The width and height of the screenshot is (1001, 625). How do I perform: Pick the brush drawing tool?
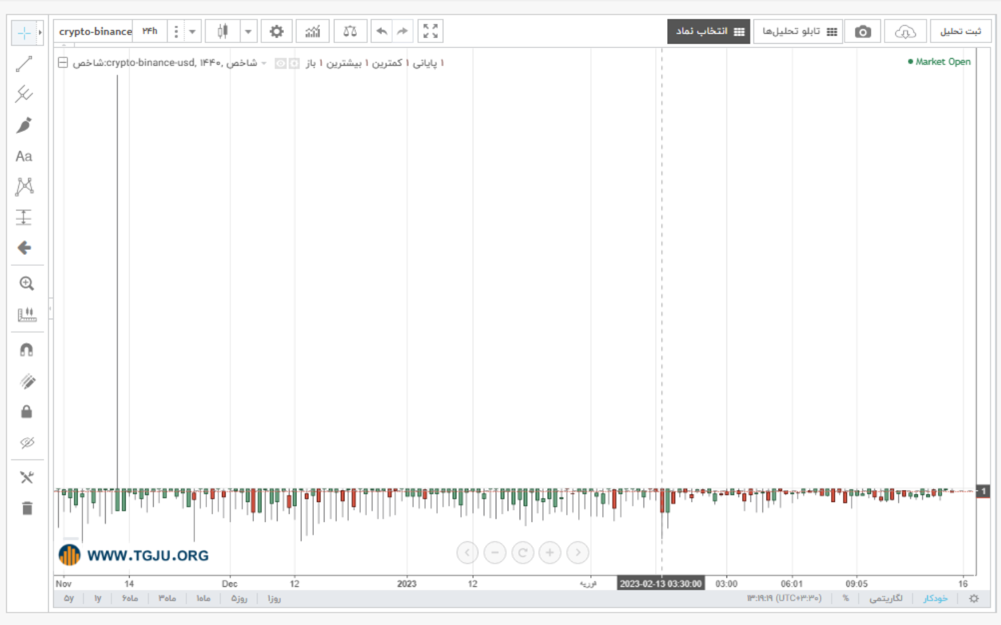(24, 125)
